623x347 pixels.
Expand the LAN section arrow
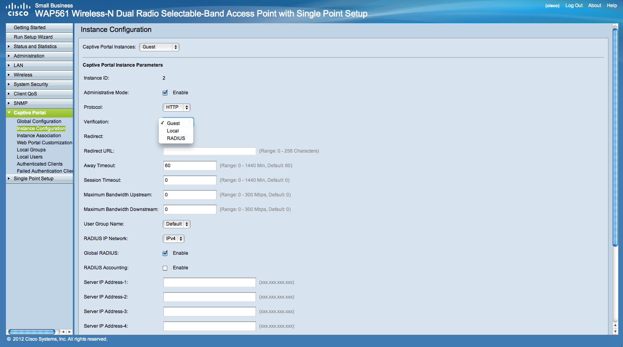click(9, 65)
